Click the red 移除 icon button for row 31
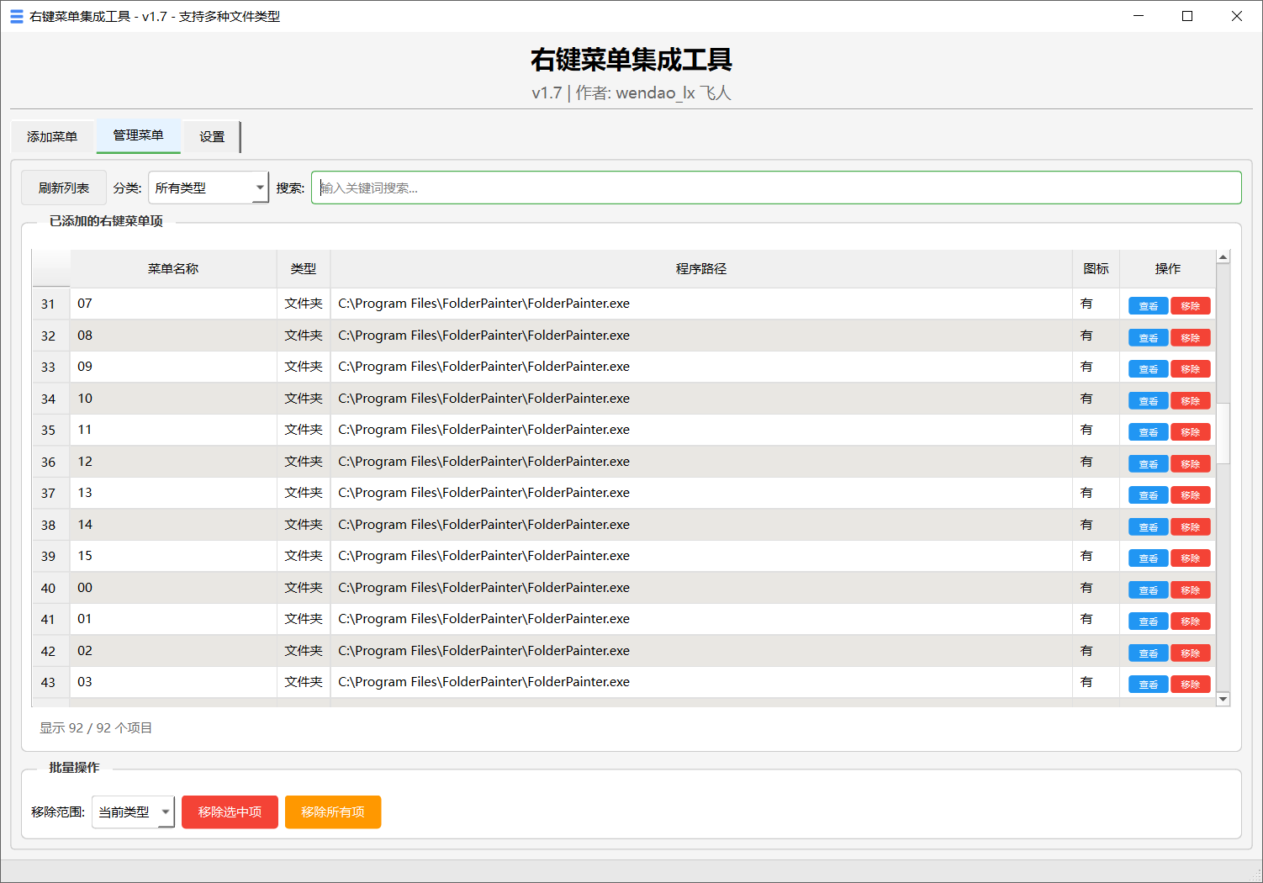Image resolution: width=1263 pixels, height=883 pixels. click(x=1191, y=304)
